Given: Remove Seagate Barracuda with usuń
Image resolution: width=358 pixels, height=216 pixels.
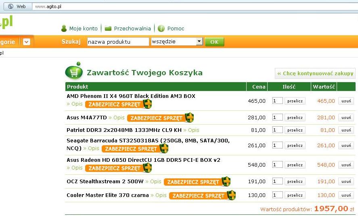Looking at the screenshot, I should point(346,145).
